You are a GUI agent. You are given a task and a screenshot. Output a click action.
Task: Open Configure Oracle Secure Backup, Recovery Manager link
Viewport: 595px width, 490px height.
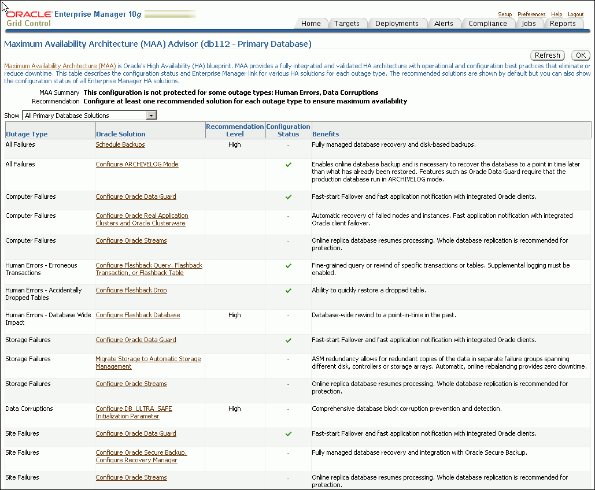tap(141, 456)
